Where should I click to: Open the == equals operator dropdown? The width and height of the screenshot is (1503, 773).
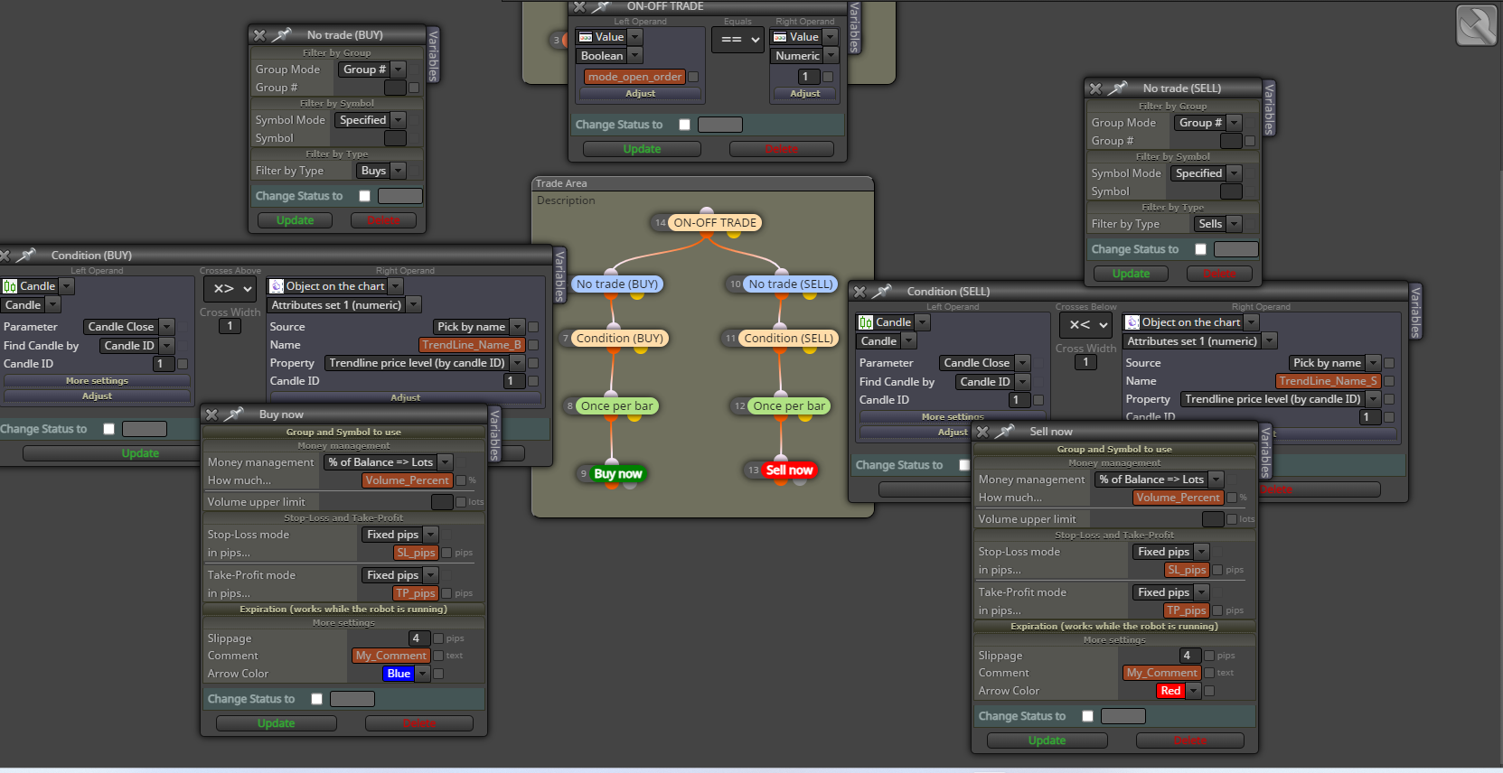pyautogui.click(x=738, y=40)
